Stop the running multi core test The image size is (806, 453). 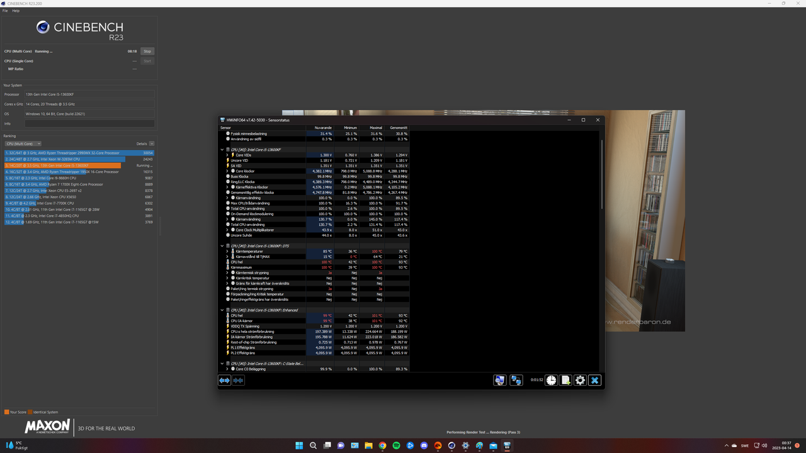(x=147, y=51)
